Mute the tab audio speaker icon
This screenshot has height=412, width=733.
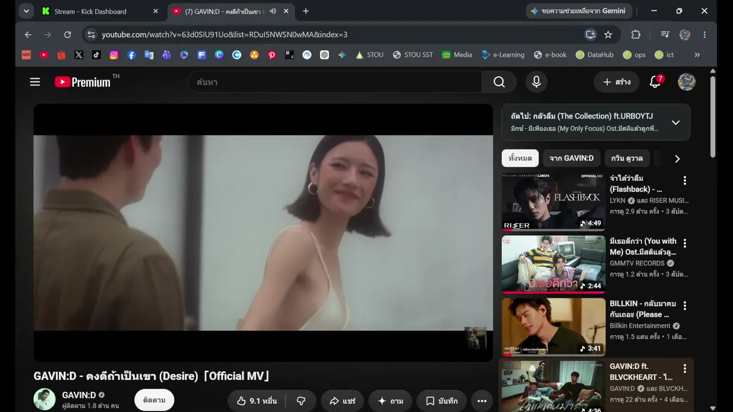click(x=273, y=11)
